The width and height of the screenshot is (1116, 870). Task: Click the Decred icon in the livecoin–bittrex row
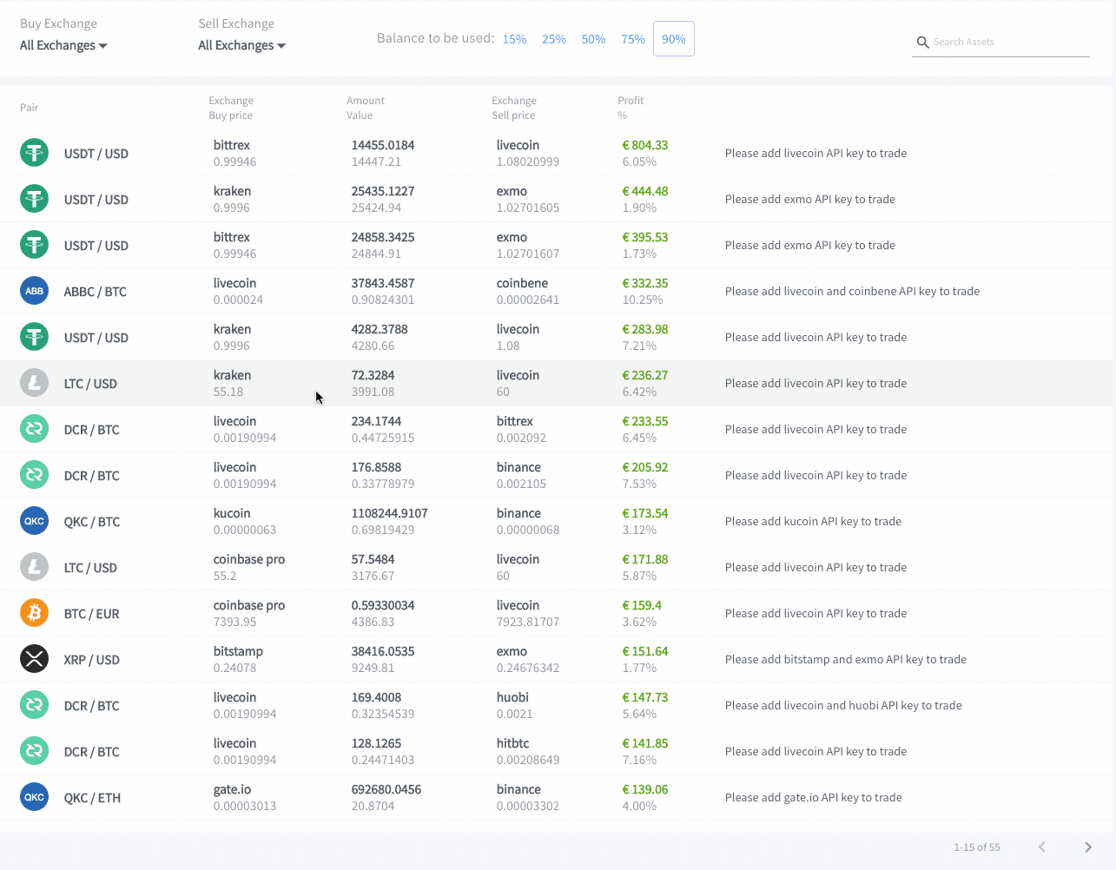(x=34, y=429)
